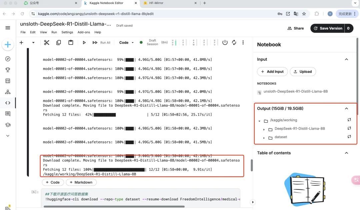Open the Home compass icon in sidebar
The height and width of the screenshot is (210, 360).
(x=8, y=59)
